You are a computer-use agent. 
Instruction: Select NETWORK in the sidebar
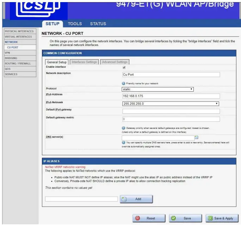[20, 42]
